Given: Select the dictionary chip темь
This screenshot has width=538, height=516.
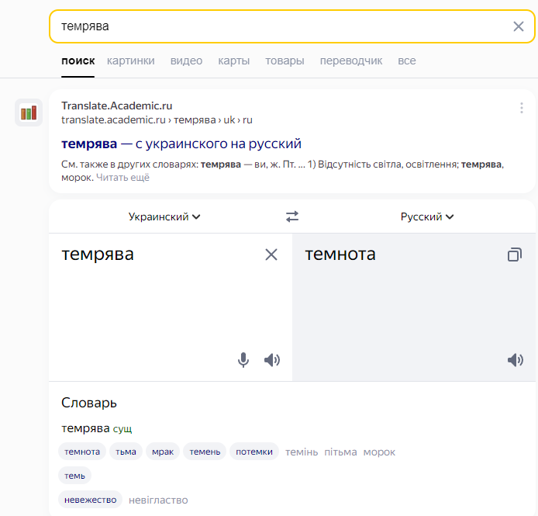Looking at the screenshot, I should 74,476.
